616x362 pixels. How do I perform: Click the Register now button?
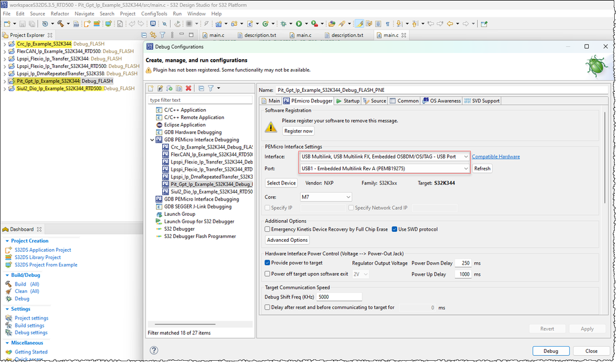[x=298, y=131]
